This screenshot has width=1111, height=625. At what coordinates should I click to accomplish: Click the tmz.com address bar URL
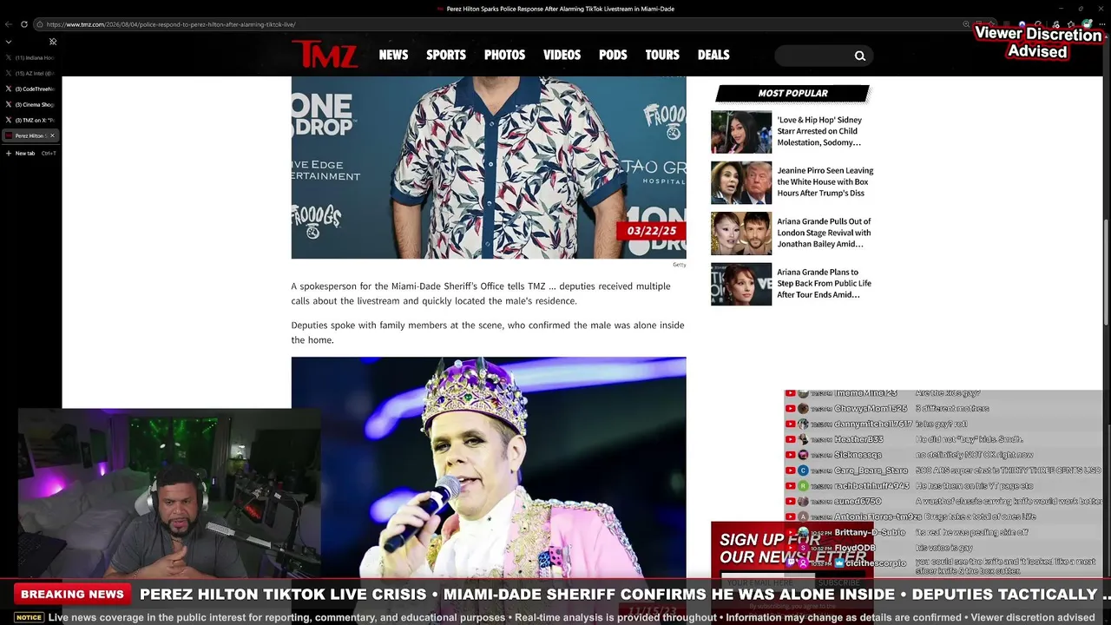[x=171, y=24]
